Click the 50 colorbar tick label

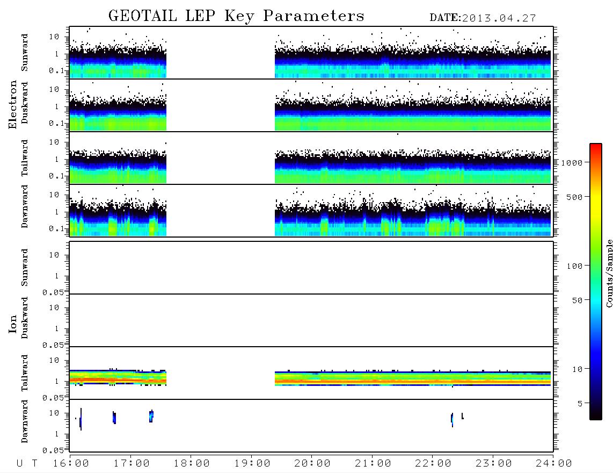tap(578, 300)
